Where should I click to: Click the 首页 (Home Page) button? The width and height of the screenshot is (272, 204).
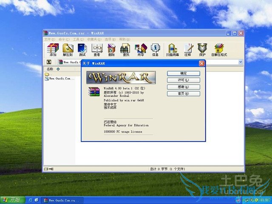(x=183, y=93)
